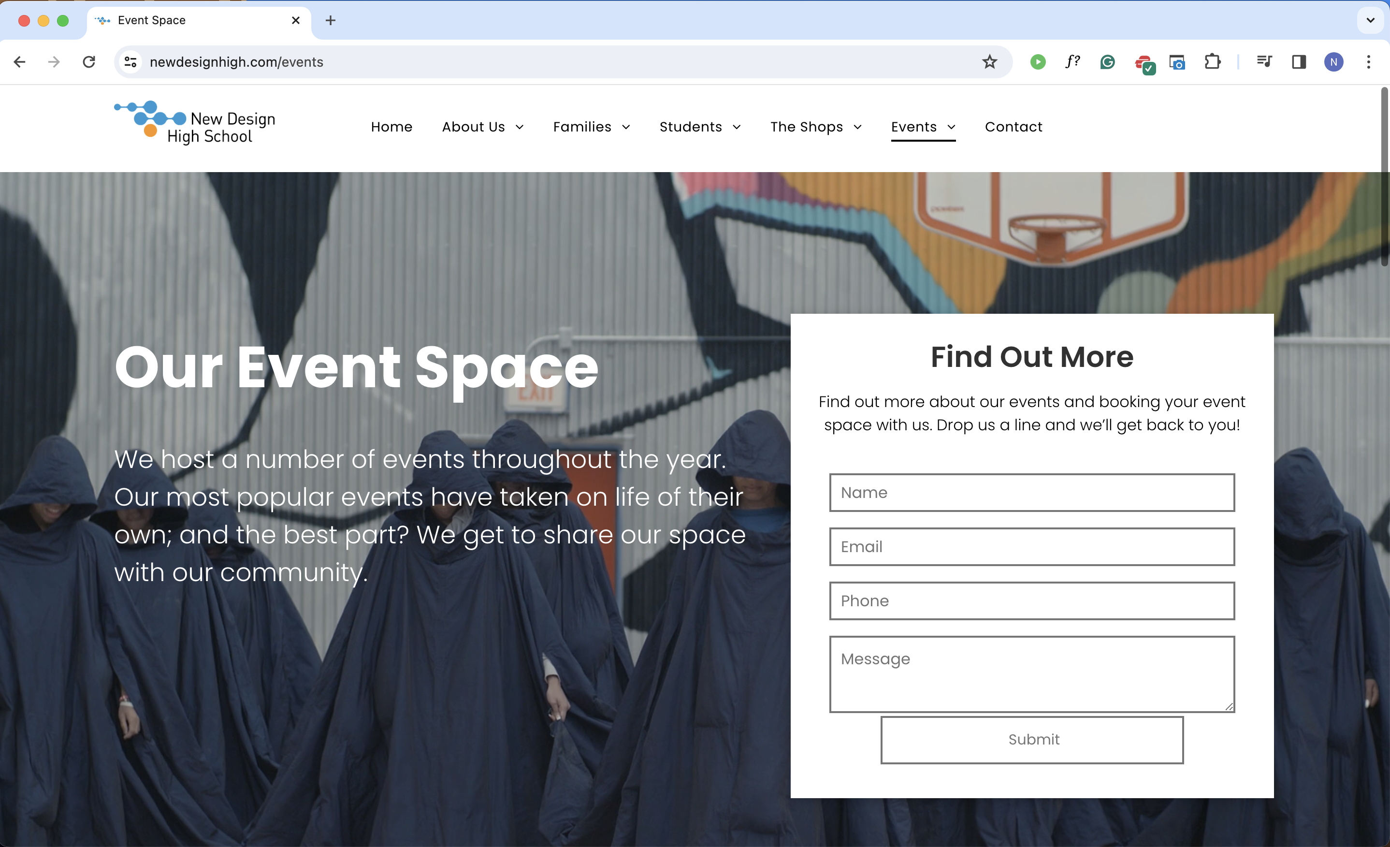The width and height of the screenshot is (1390, 847).
Task: Open site information icon in address bar
Action: [x=131, y=62]
